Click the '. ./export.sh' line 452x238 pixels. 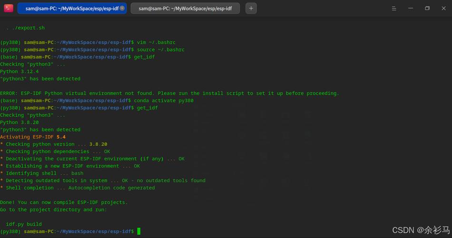point(25,28)
